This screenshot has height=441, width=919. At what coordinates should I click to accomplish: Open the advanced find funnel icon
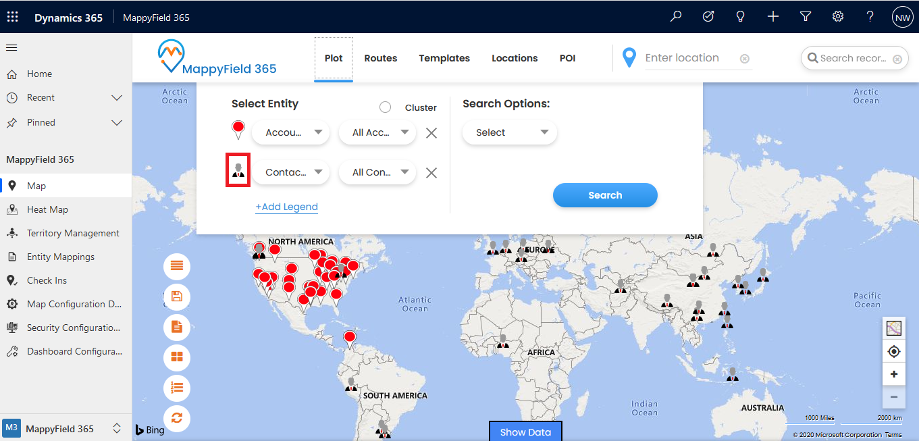[x=806, y=17]
